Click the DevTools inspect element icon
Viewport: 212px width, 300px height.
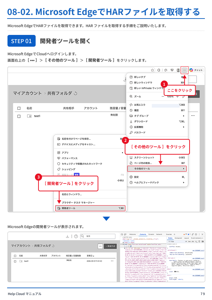tap(122, 234)
